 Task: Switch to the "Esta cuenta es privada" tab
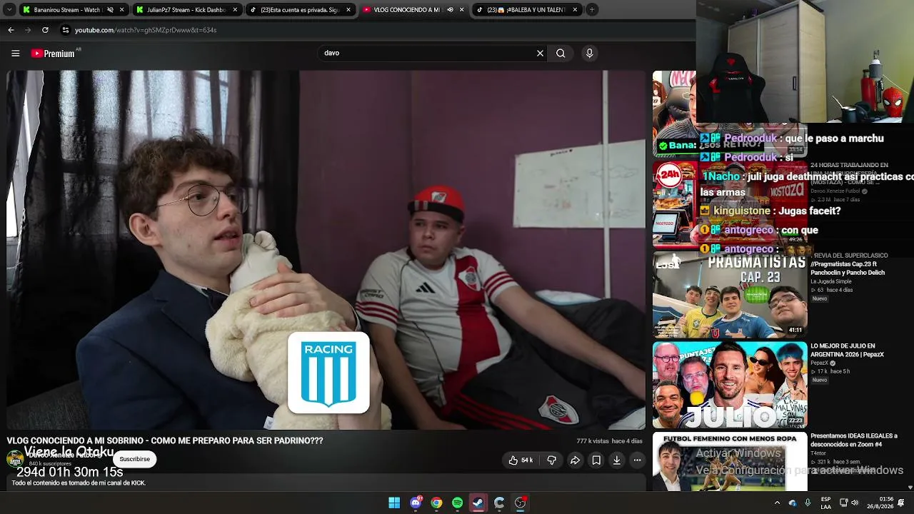point(300,10)
